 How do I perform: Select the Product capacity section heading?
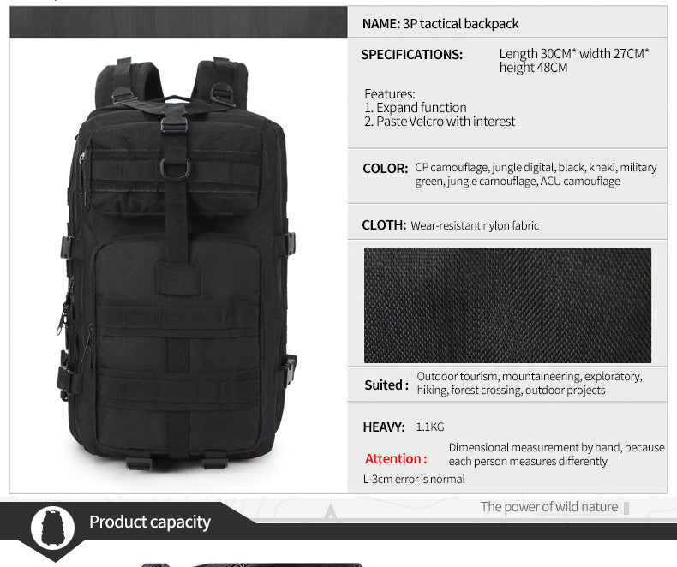[150, 522]
